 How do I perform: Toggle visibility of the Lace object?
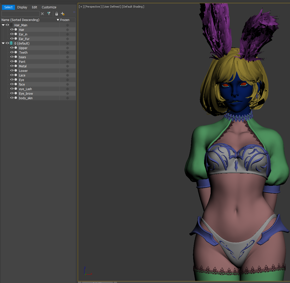12,75
